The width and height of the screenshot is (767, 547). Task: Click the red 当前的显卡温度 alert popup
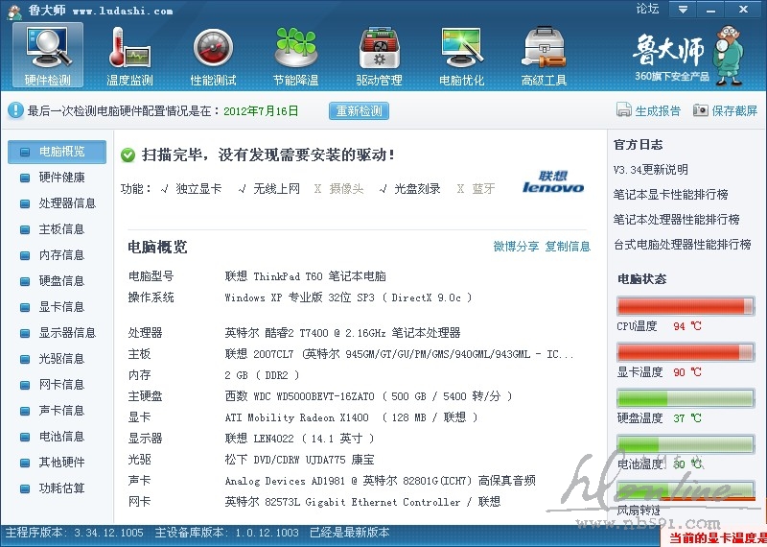coord(713,537)
